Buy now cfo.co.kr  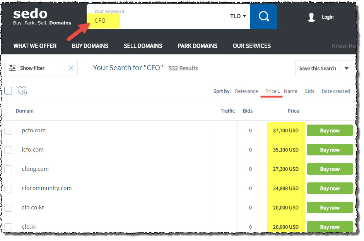[330, 208]
